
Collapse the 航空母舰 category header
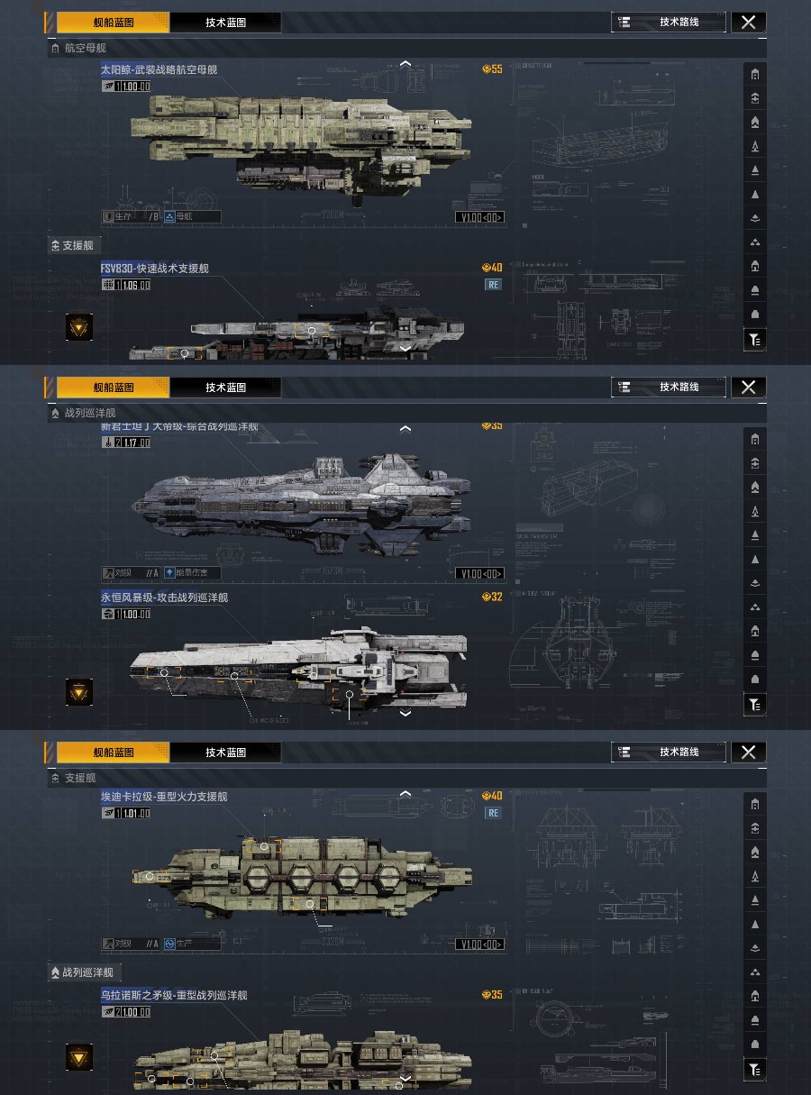click(85, 48)
